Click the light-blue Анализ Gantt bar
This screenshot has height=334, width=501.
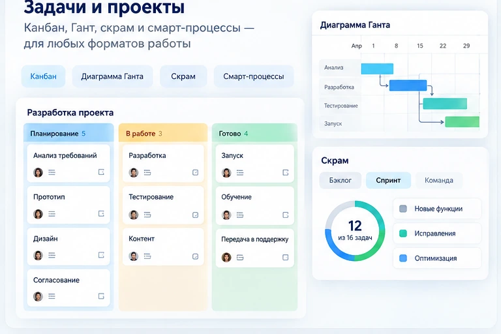click(377, 68)
